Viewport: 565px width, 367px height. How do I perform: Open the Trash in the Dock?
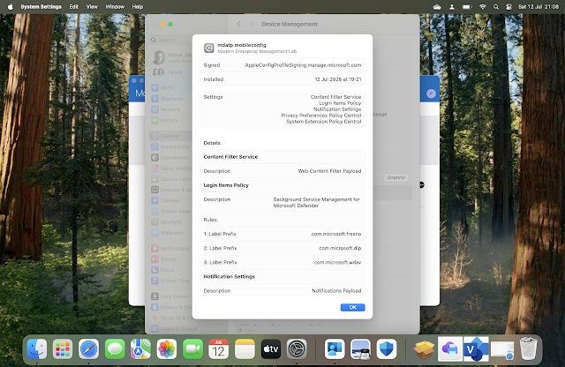pos(528,349)
